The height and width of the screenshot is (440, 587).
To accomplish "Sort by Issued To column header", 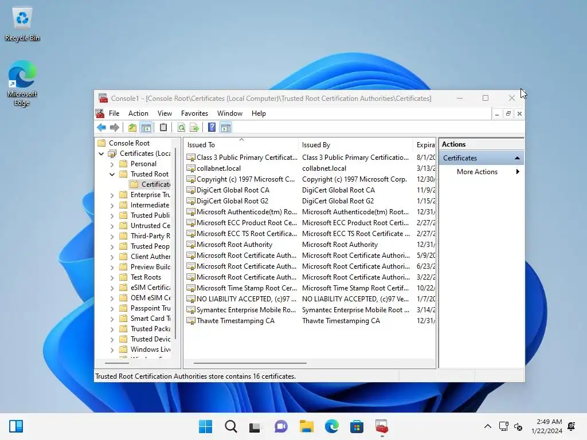I will point(241,145).
